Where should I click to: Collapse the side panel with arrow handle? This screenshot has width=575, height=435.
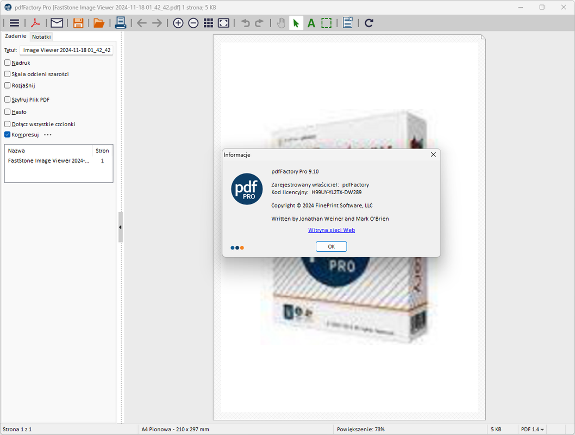tap(120, 227)
